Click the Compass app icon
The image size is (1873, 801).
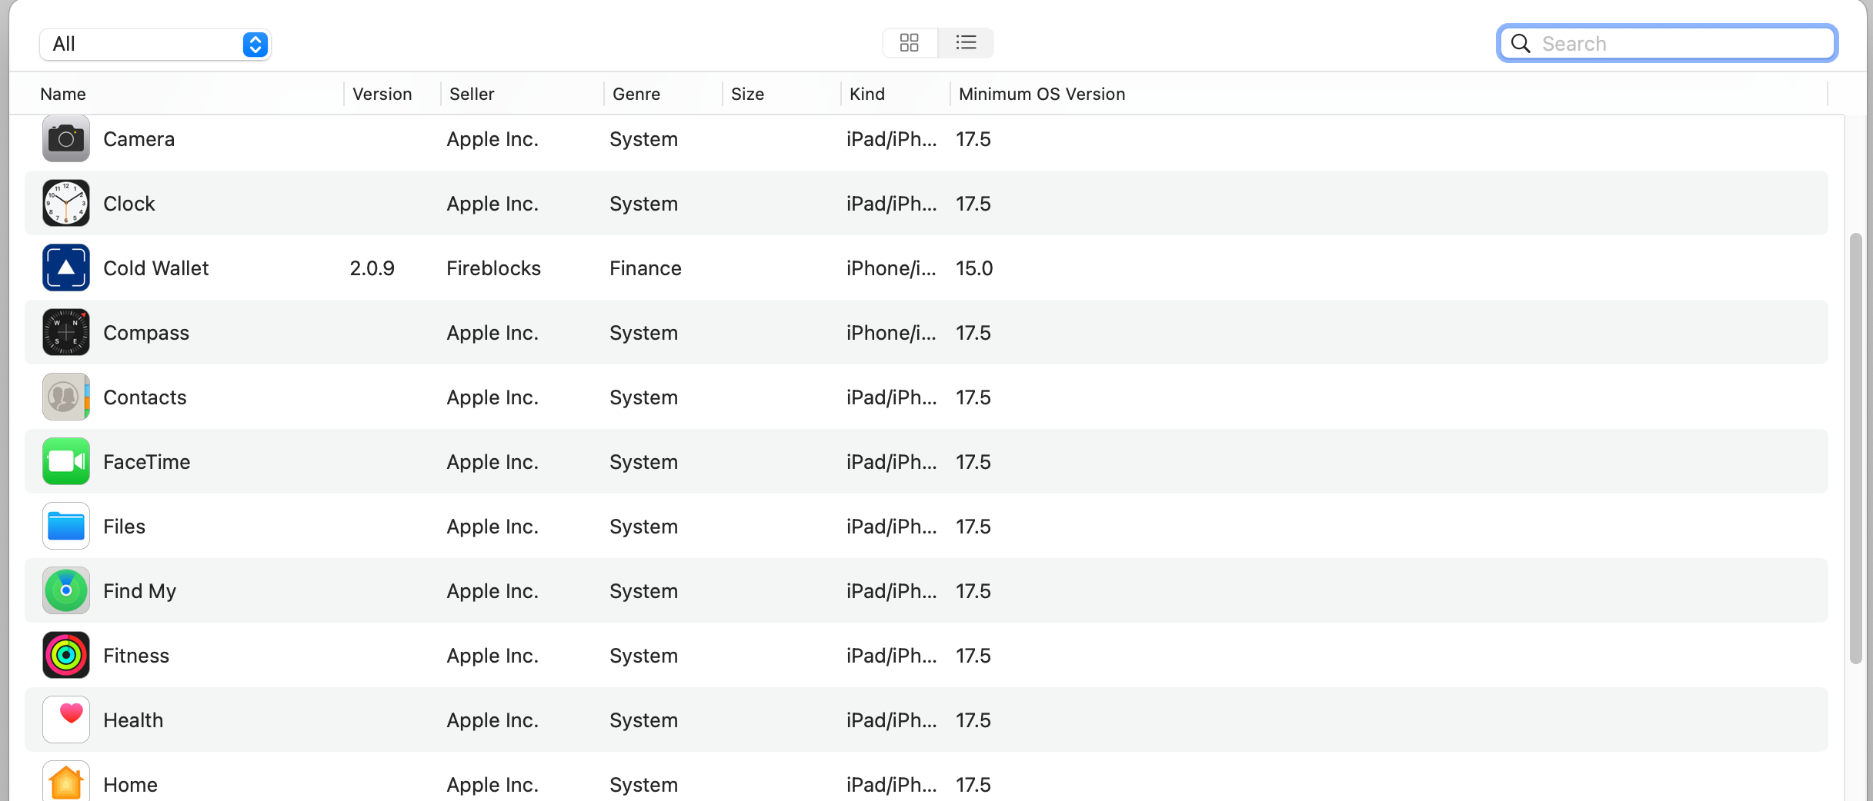point(66,332)
